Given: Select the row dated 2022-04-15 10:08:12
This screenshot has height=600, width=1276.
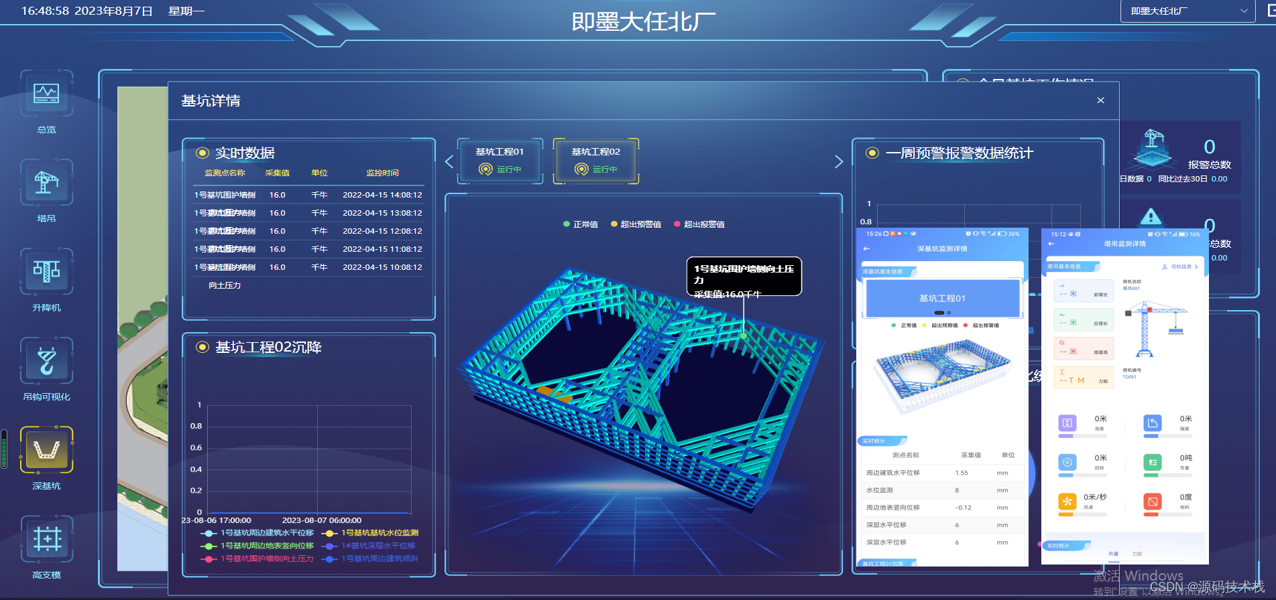Looking at the screenshot, I should pos(308,267).
